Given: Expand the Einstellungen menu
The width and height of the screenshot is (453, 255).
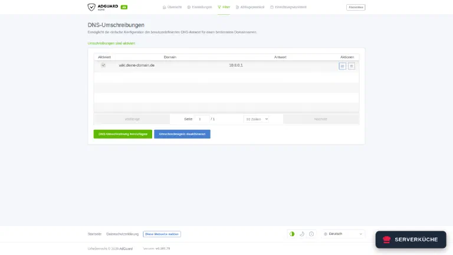Looking at the screenshot, I should point(199,7).
